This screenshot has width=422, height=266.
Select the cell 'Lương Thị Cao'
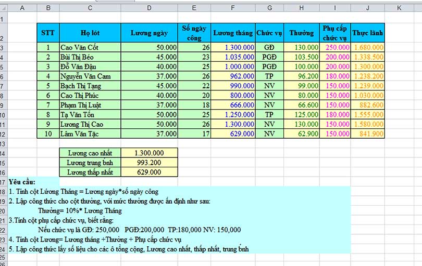(90, 124)
